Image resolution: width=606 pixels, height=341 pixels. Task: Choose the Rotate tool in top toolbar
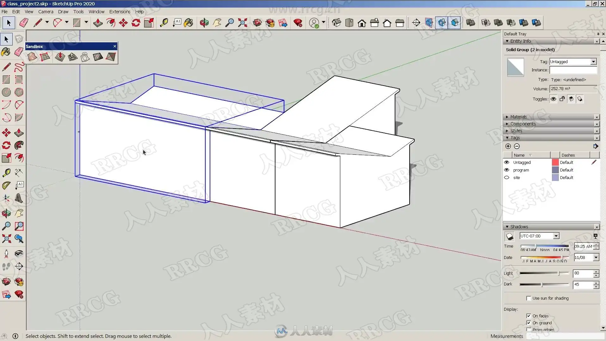[136, 23]
